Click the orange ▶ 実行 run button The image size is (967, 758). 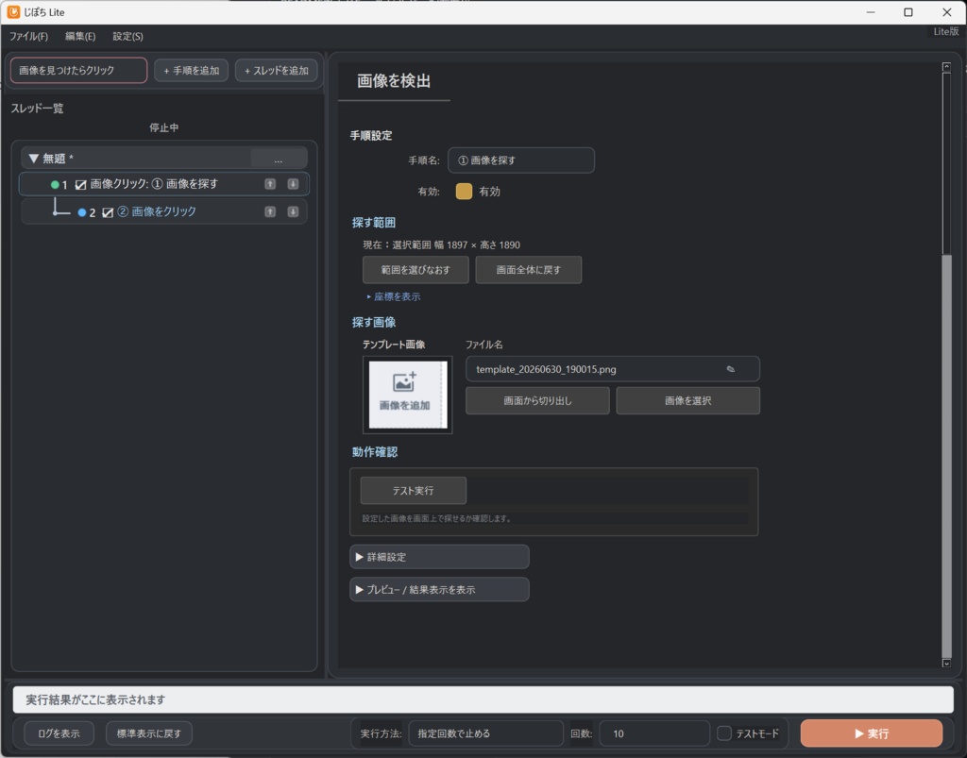click(x=872, y=733)
